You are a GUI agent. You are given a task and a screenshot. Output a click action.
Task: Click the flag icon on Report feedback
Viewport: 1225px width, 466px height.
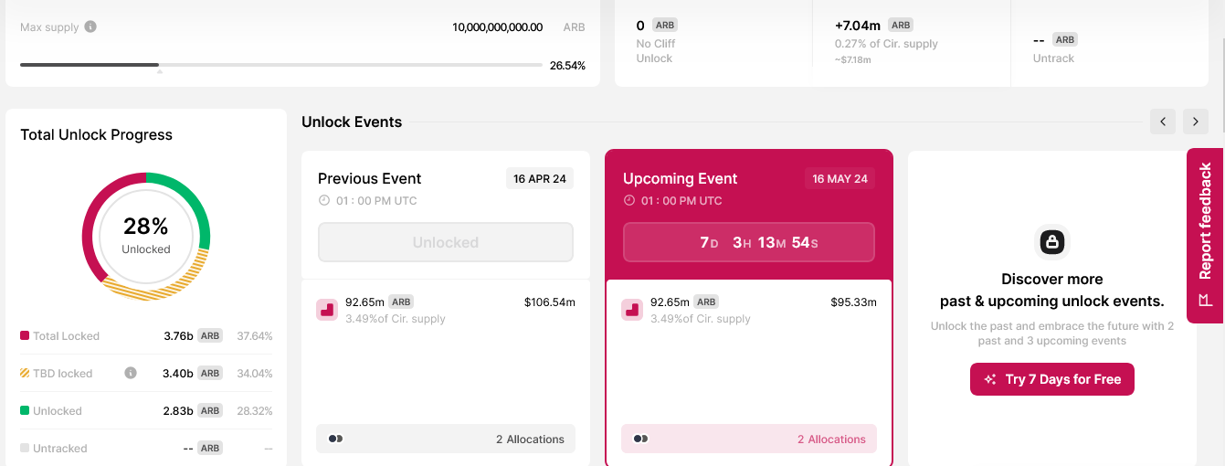tap(1205, 300)
